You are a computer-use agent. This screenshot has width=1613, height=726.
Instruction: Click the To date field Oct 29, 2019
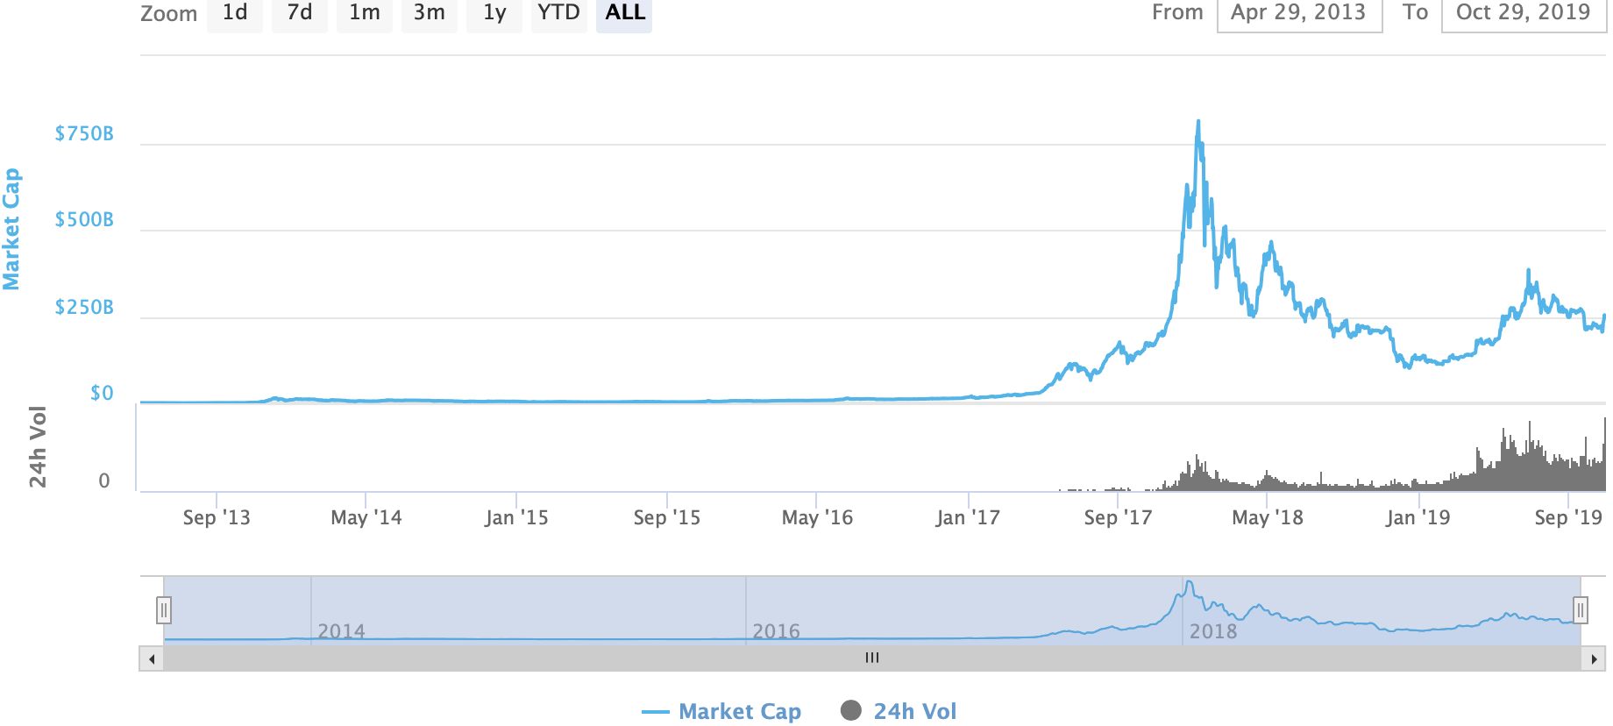click(1523, 13)
